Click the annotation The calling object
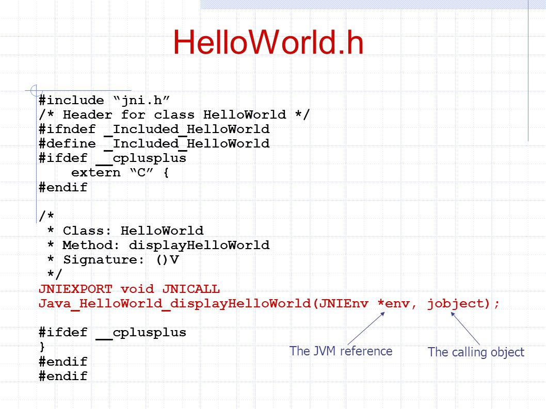Screen dimensions: 546x409 [x=476, y=352]
